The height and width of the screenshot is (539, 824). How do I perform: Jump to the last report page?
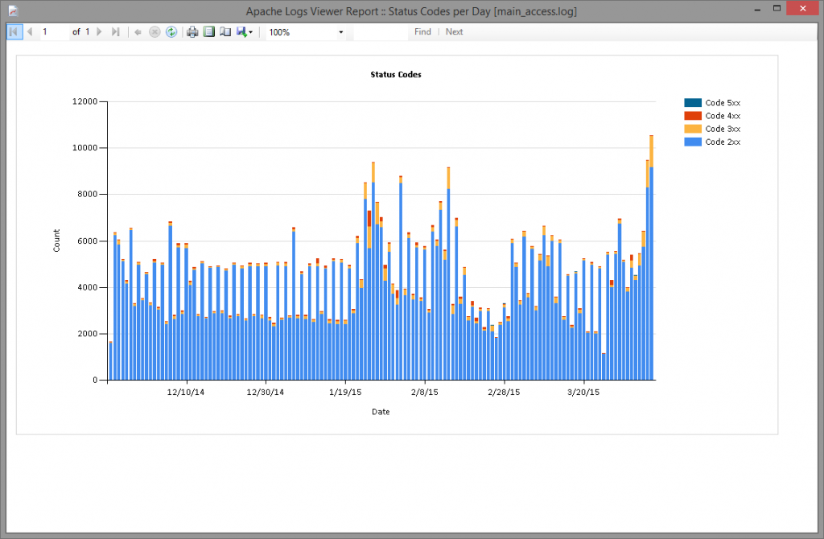[x=116, y=32]
